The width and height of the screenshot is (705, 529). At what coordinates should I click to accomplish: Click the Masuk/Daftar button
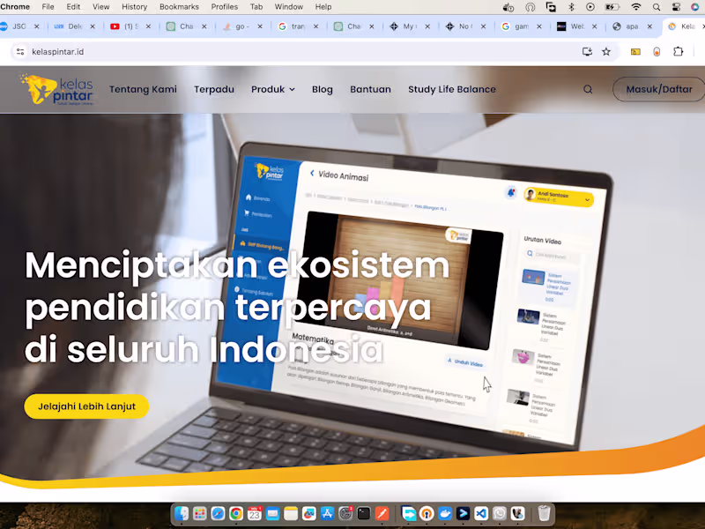[658, 90]
